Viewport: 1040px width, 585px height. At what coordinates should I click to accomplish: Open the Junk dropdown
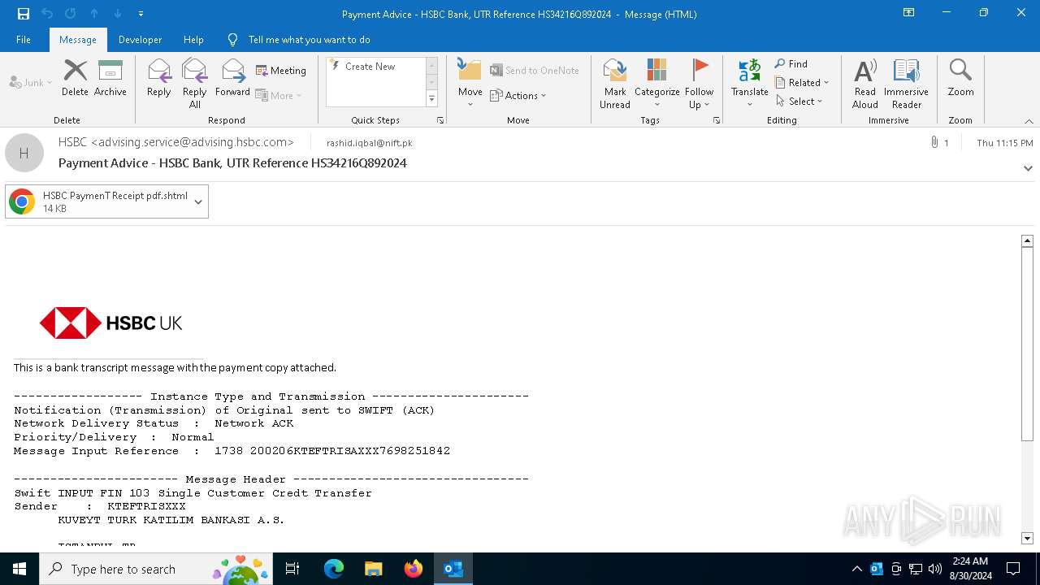[31, 83]
